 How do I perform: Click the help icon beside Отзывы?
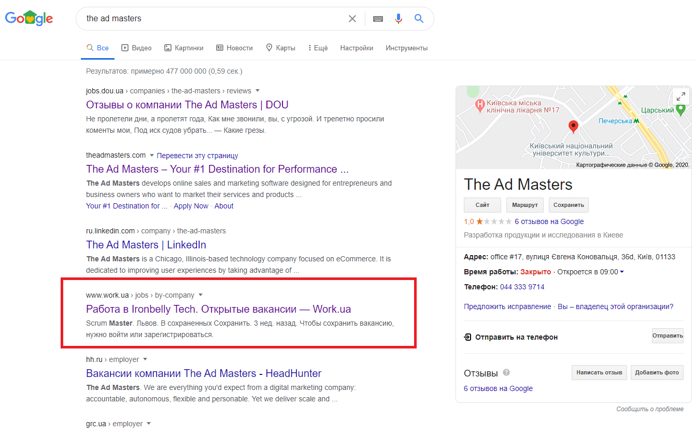pos(506,372)
